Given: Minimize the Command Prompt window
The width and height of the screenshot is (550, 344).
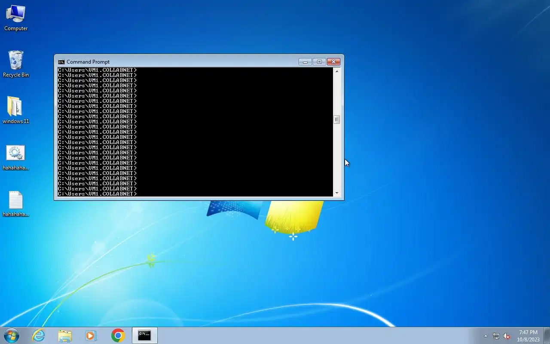Looking at the screenshot, I should 305,62.
